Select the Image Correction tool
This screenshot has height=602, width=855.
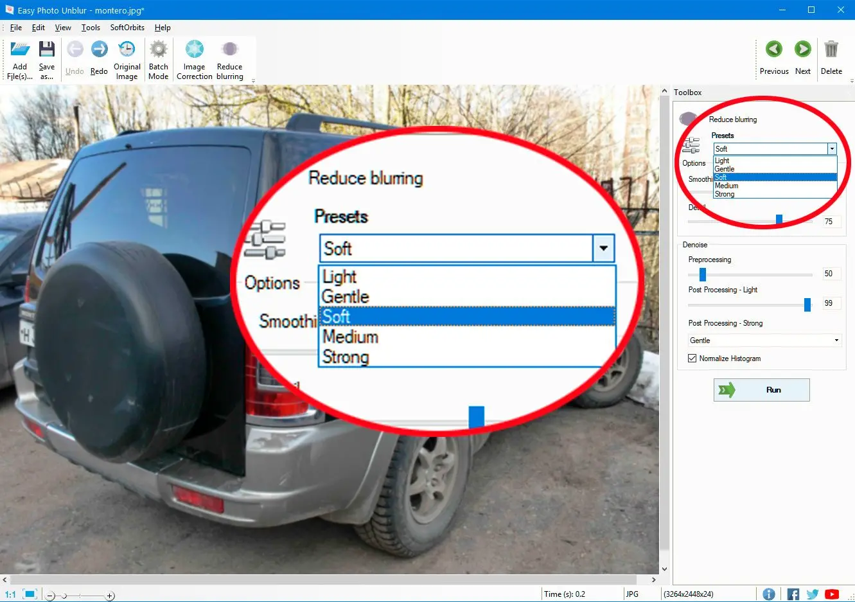[194, 50]
